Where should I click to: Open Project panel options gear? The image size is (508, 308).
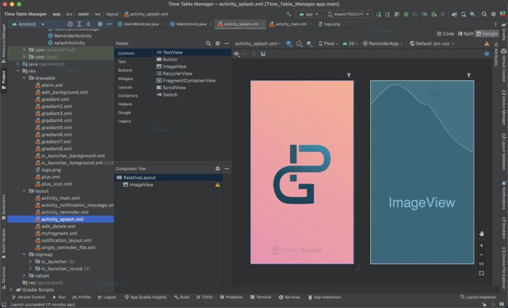[100, 24]
